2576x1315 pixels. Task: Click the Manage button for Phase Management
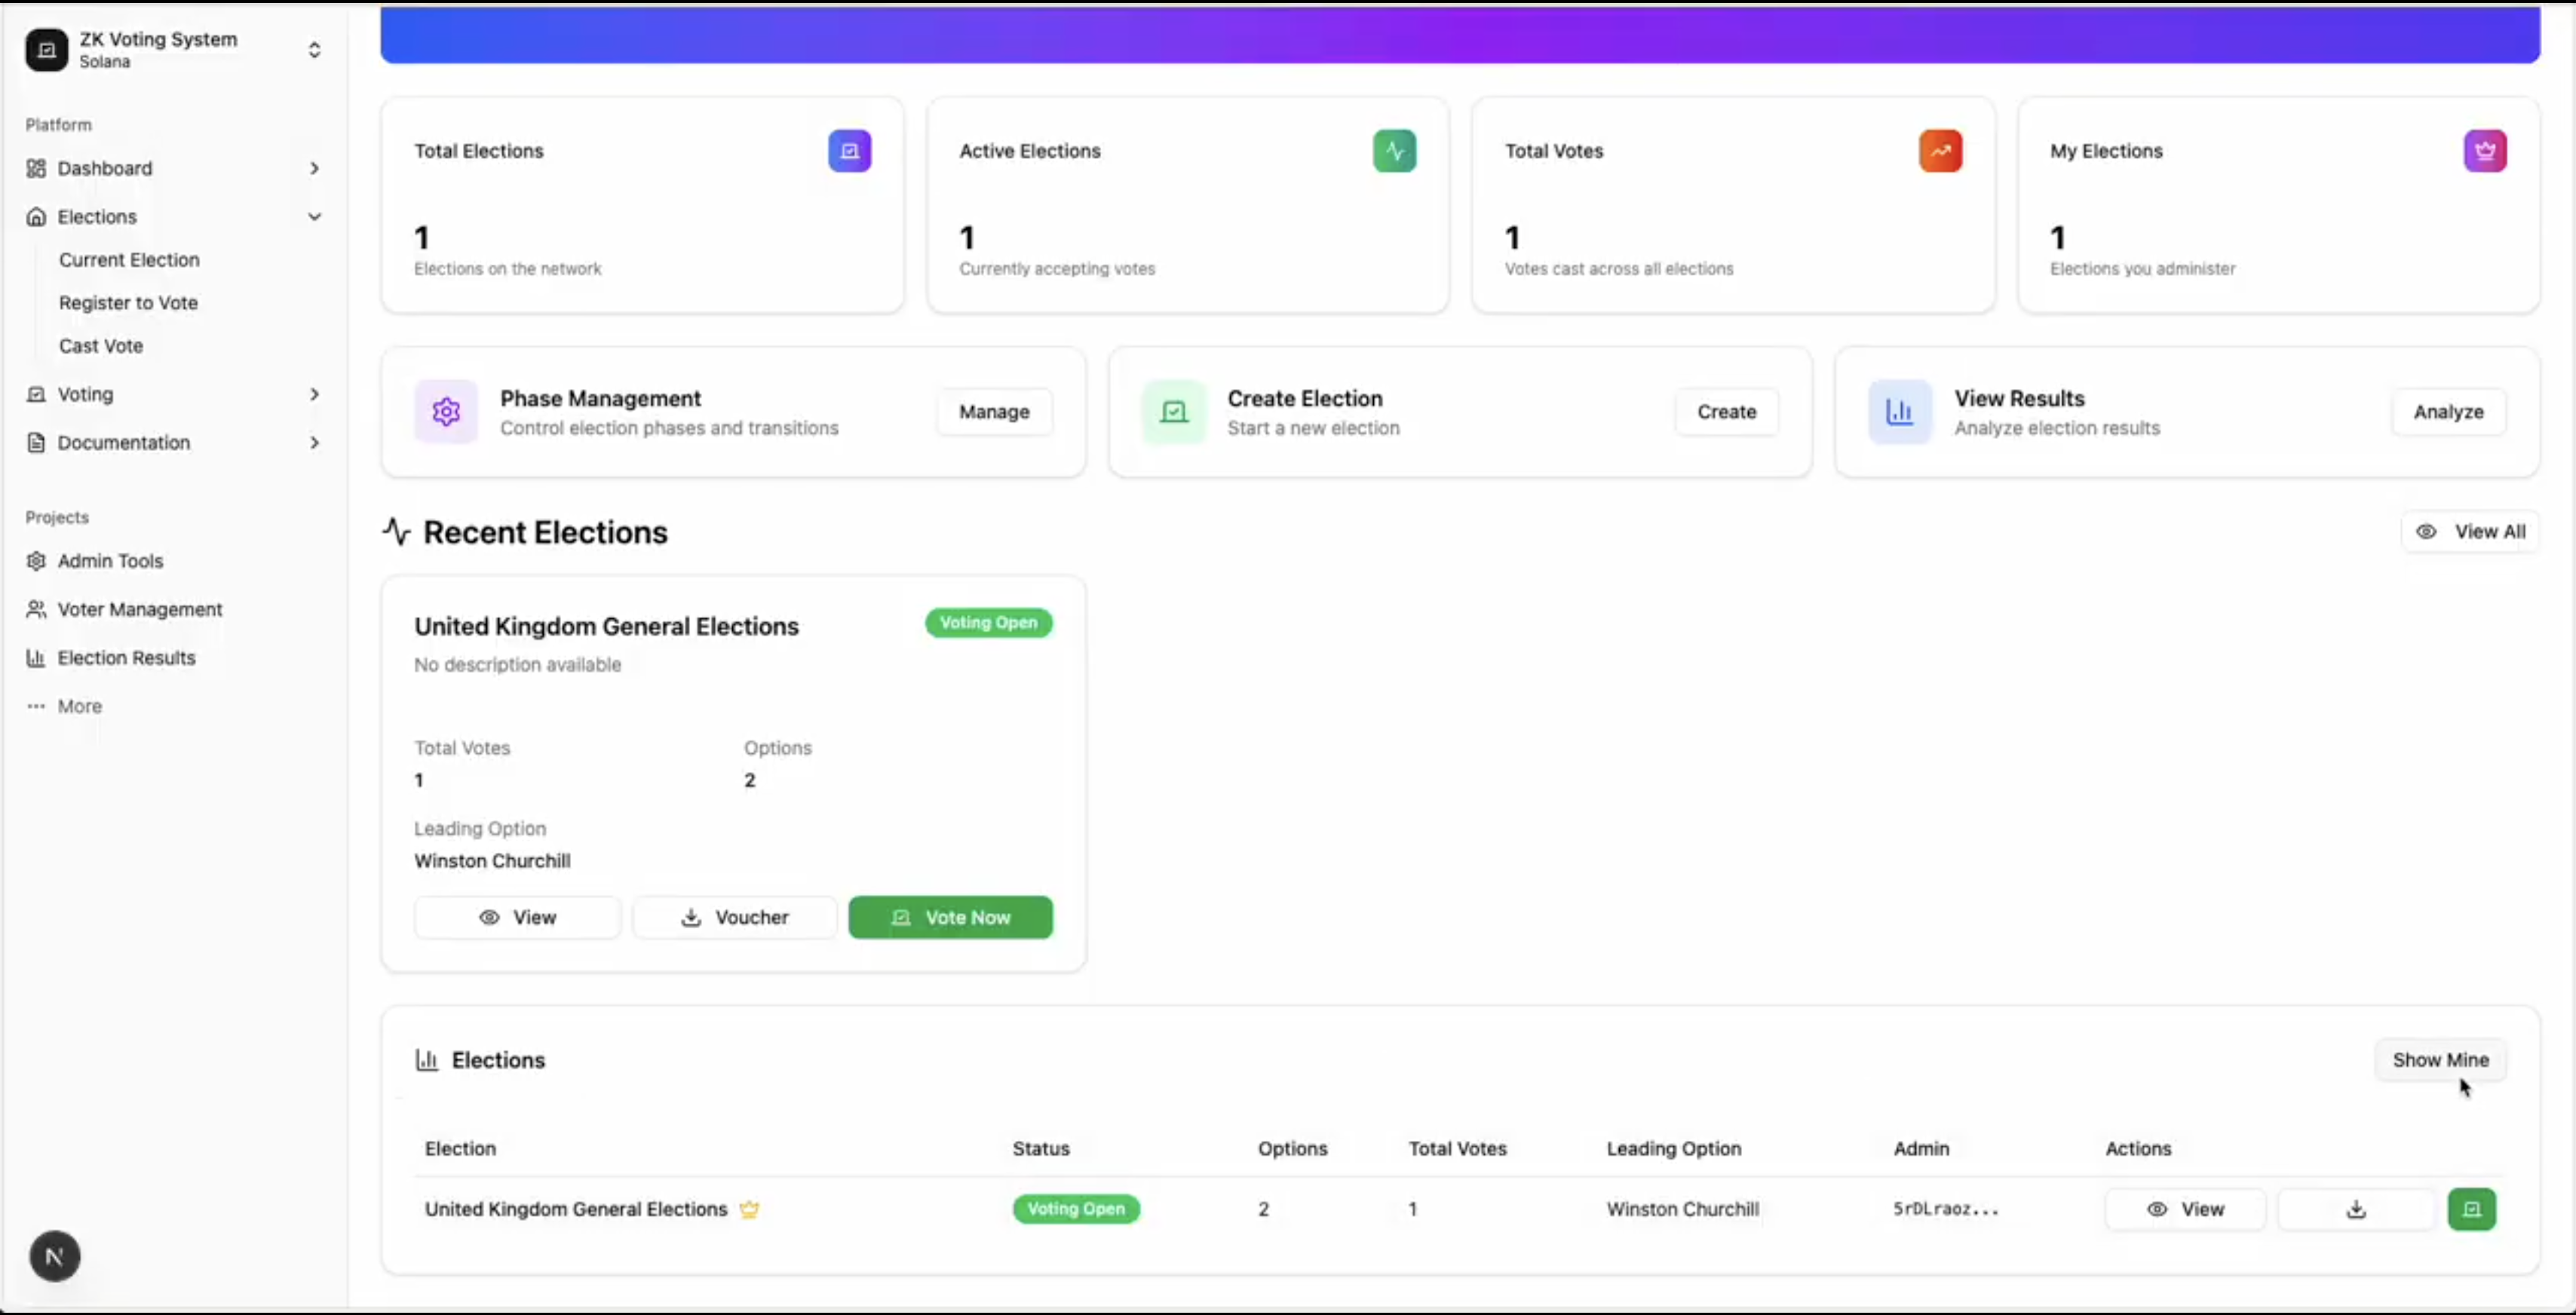click(x=993, y=412)
